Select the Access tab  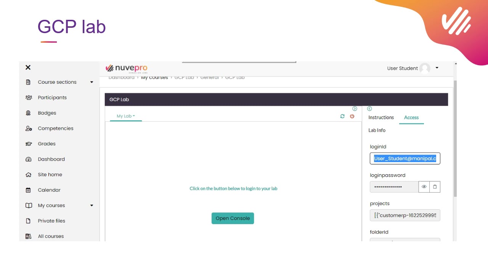411,118
